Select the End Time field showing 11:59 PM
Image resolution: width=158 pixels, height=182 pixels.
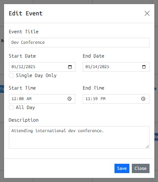pos(116,99)
